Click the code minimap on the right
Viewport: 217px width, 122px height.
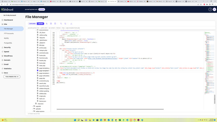click(x=210, y=63)
